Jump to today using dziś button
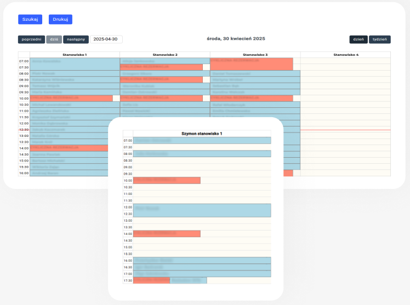410x305 pixels. pos(54,39)
